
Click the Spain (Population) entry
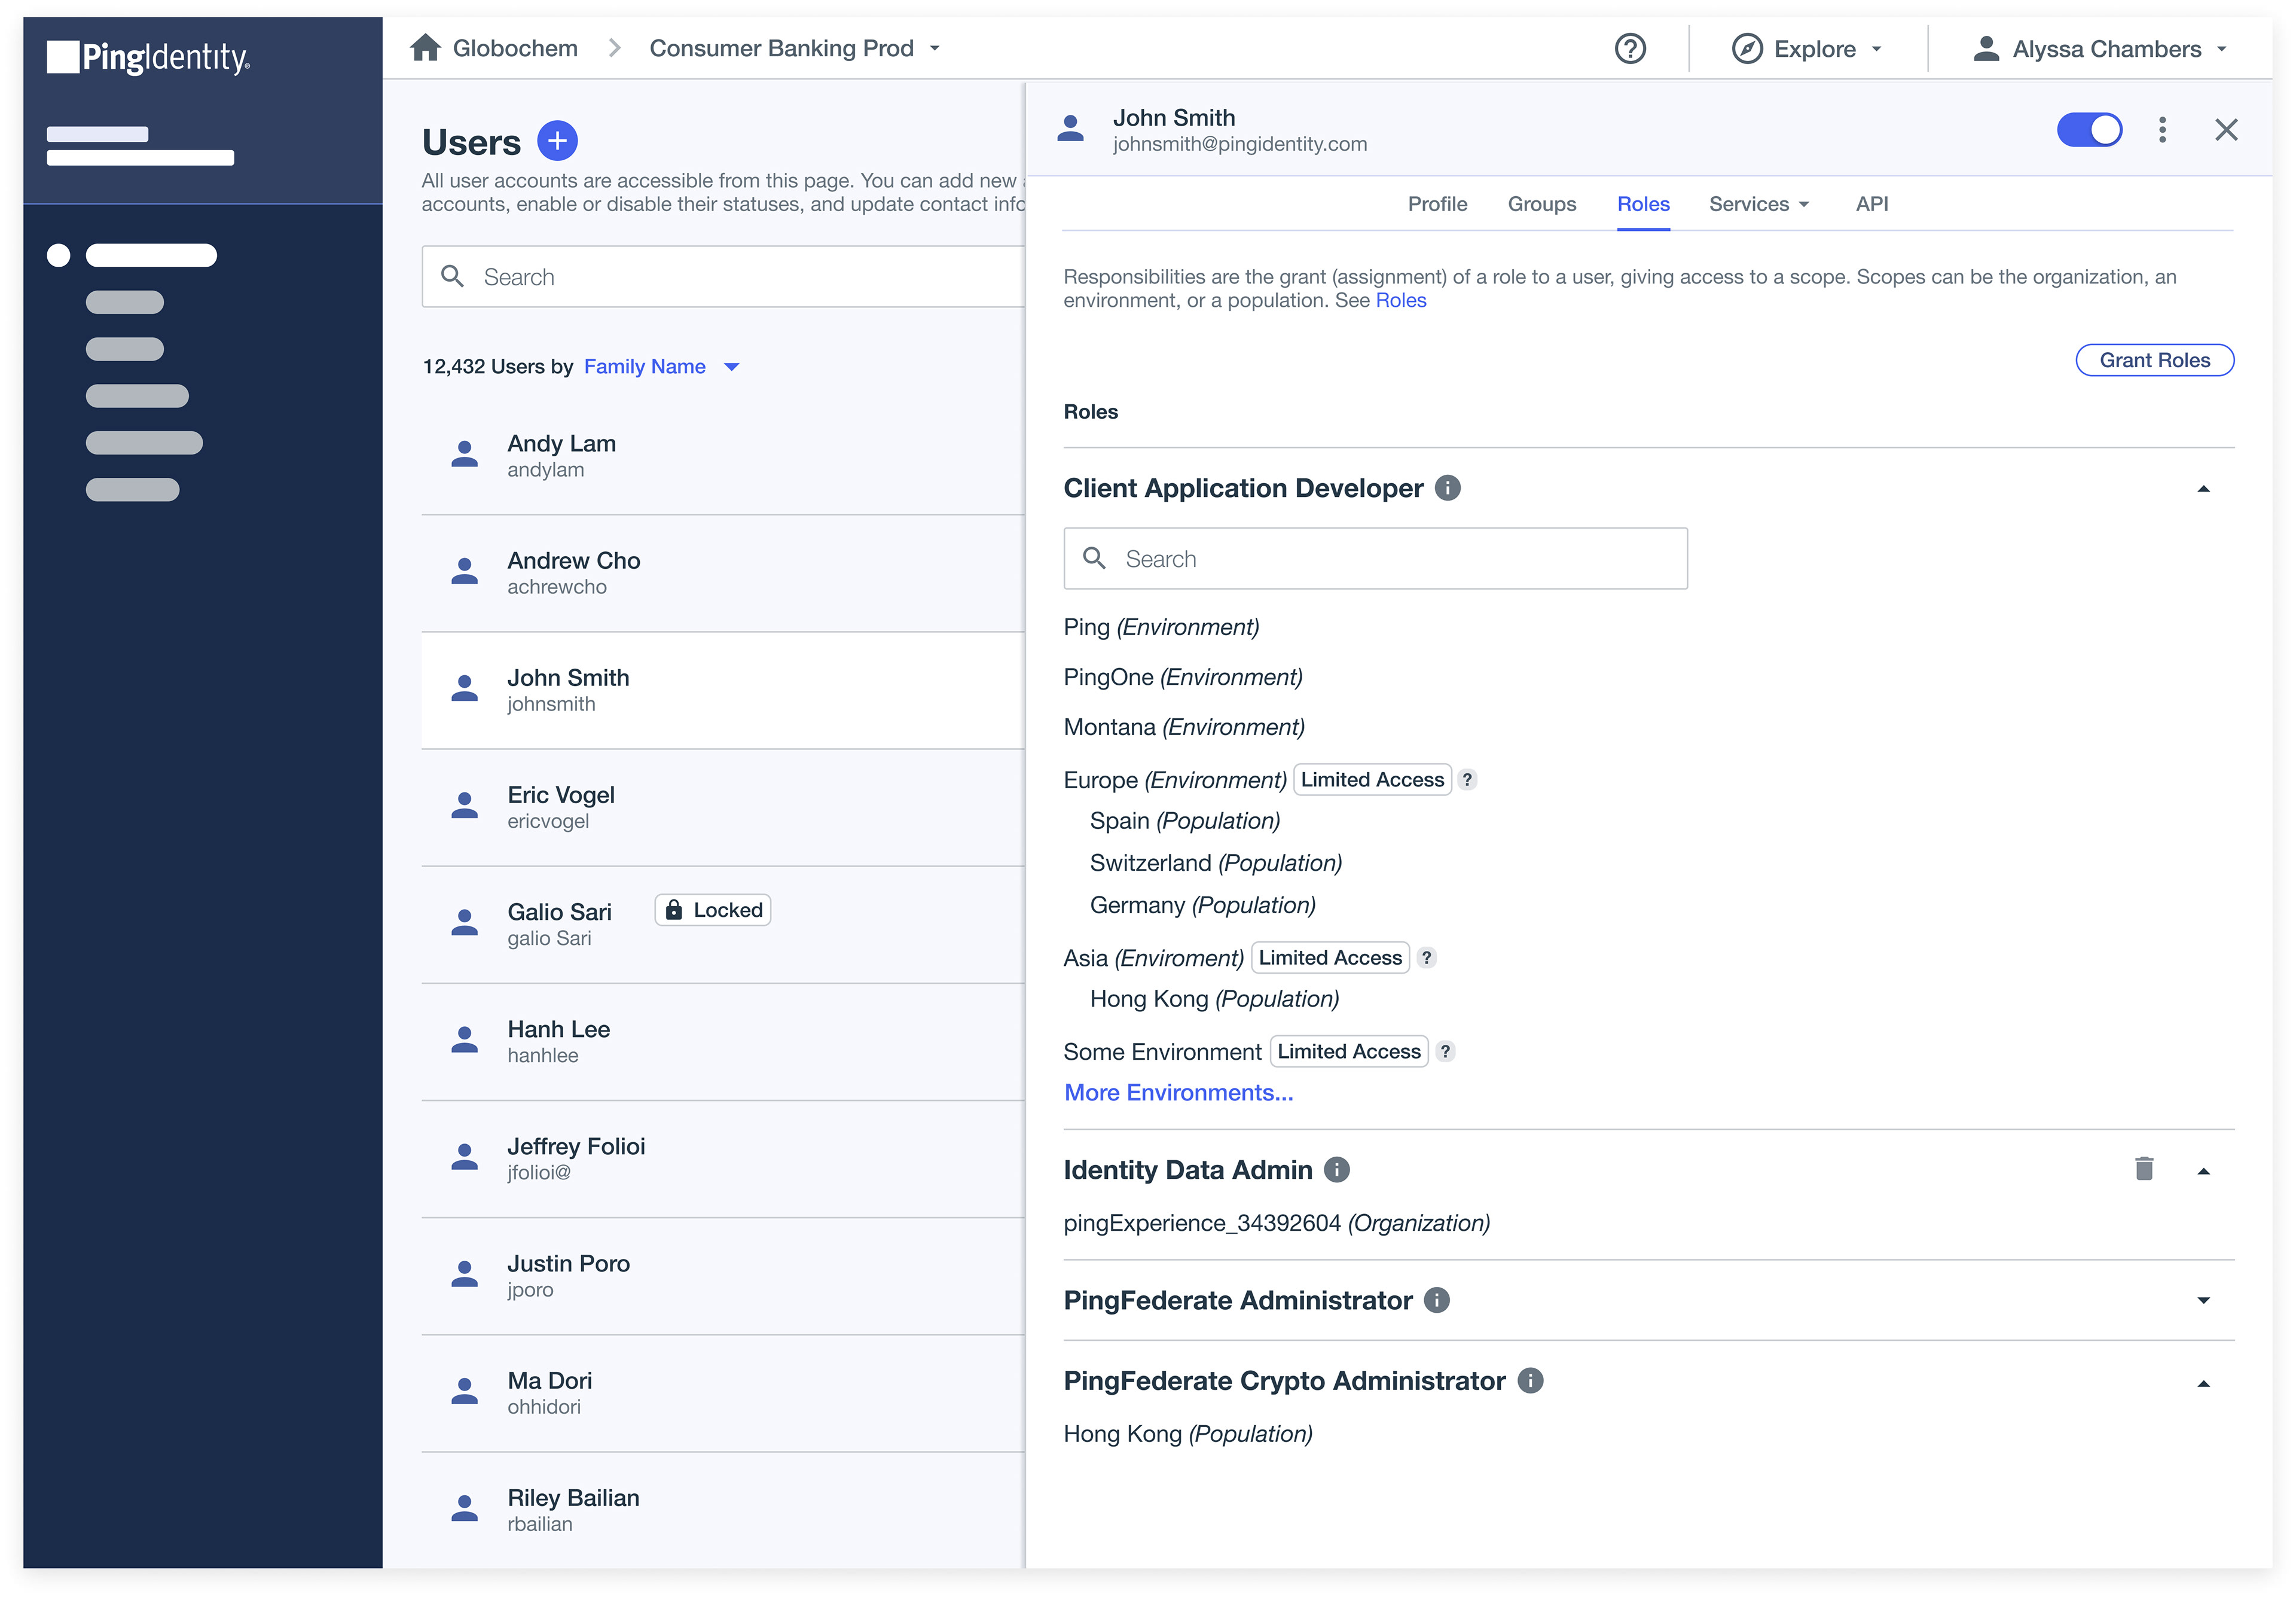(x=1185, y=821)
